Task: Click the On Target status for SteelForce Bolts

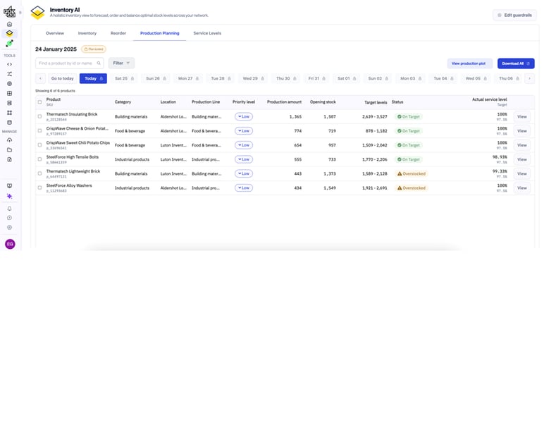Action: [x=409, y=159]
